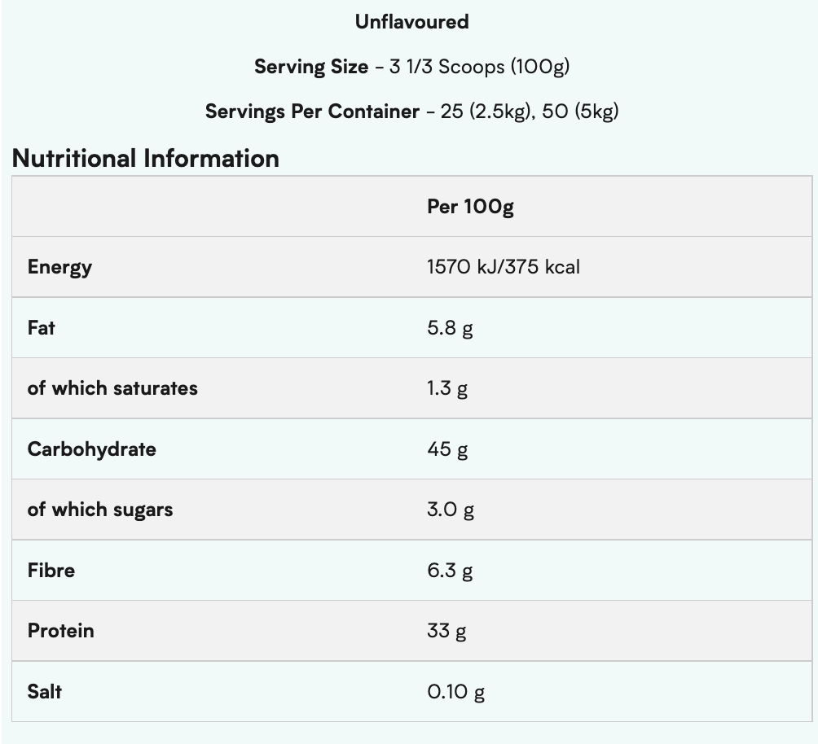Select the Fibre row label
The height and width of the screenshot is (744, 818).
click(x=51, y=570)
